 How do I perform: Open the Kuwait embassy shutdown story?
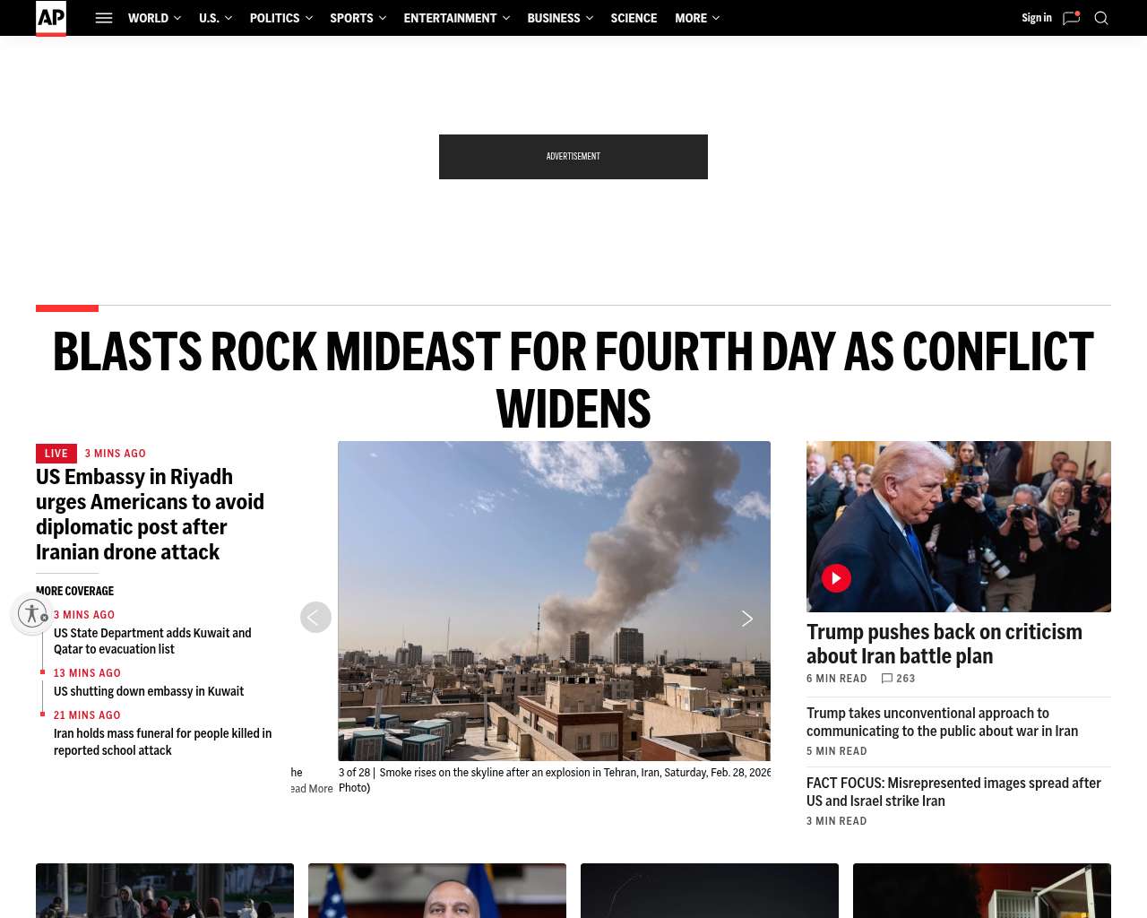(x=149, y=691)
